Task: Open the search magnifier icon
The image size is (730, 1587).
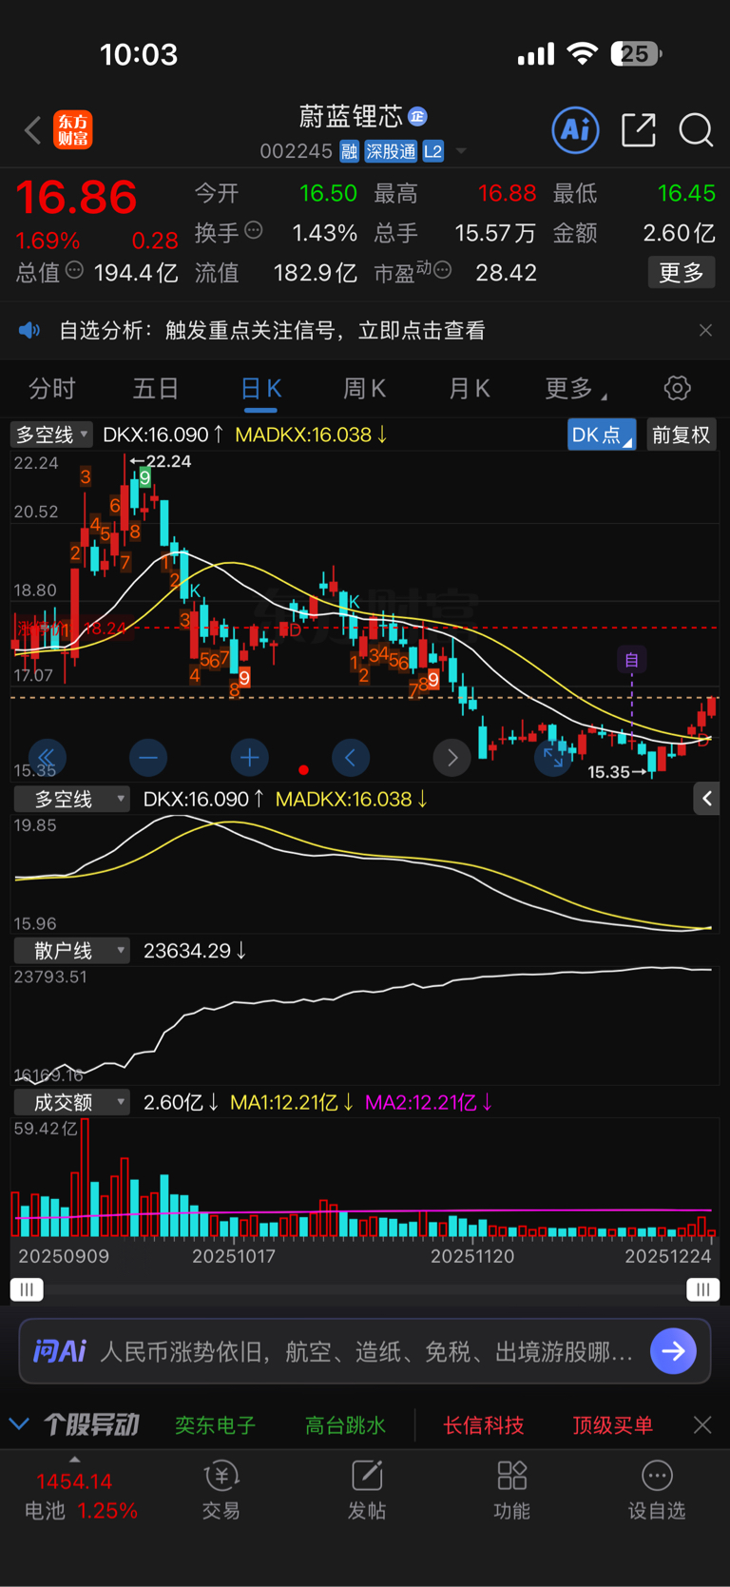Action: click(x=696, y=129)
